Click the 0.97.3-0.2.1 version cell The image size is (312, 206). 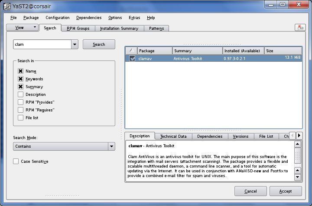point(234,58)
